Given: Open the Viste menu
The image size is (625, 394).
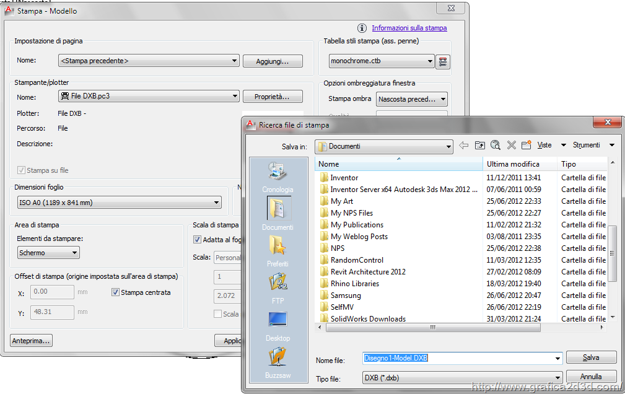Looking at the screenshot, I should (x=550, y=146).
